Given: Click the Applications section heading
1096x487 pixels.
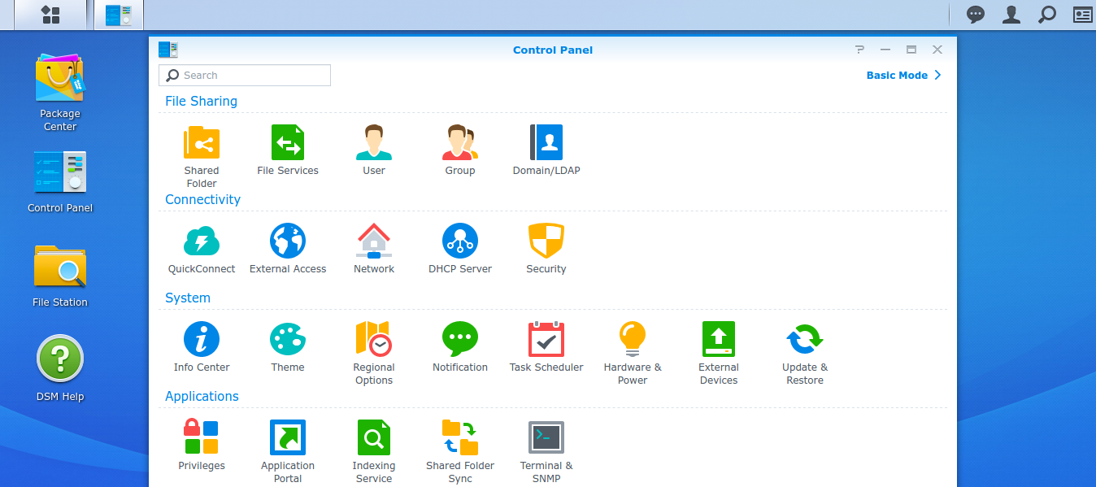Looking at the screenshot, I should [x=202, y=397].
